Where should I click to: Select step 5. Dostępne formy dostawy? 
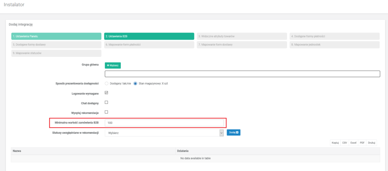(x=56, y=45)
